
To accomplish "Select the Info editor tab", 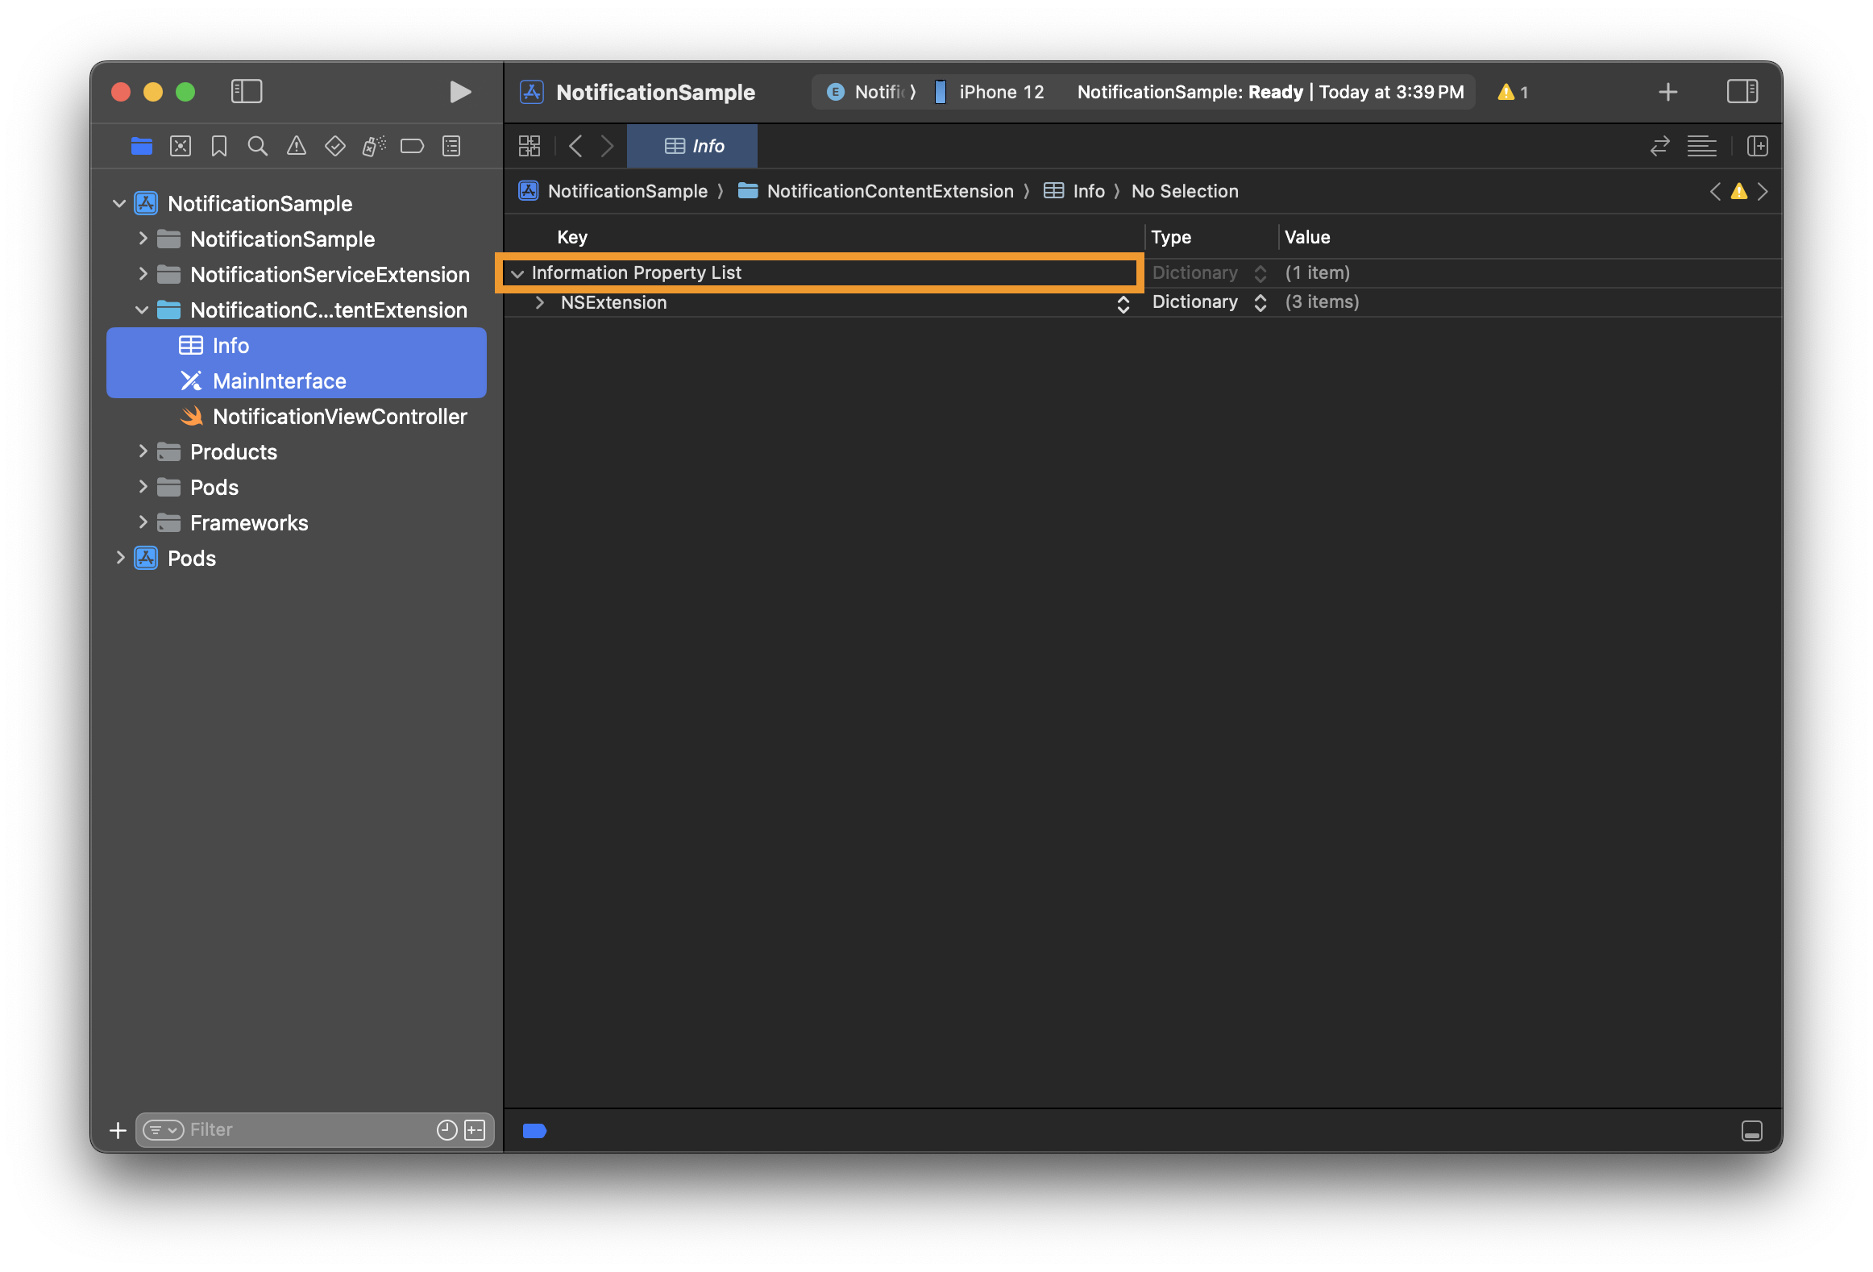I will (x=692, y=146).
